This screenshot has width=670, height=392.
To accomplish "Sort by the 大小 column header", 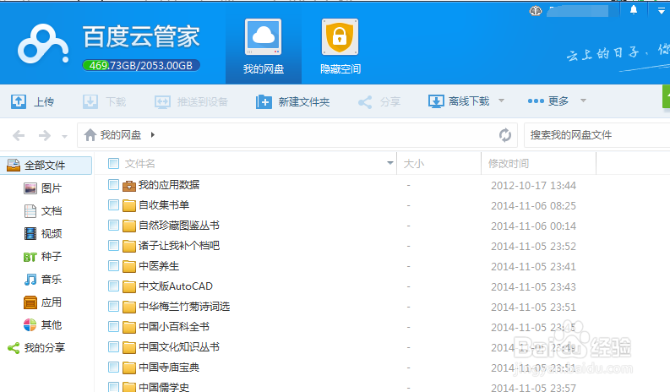I will pyautogui.click(x=414, y=164).
